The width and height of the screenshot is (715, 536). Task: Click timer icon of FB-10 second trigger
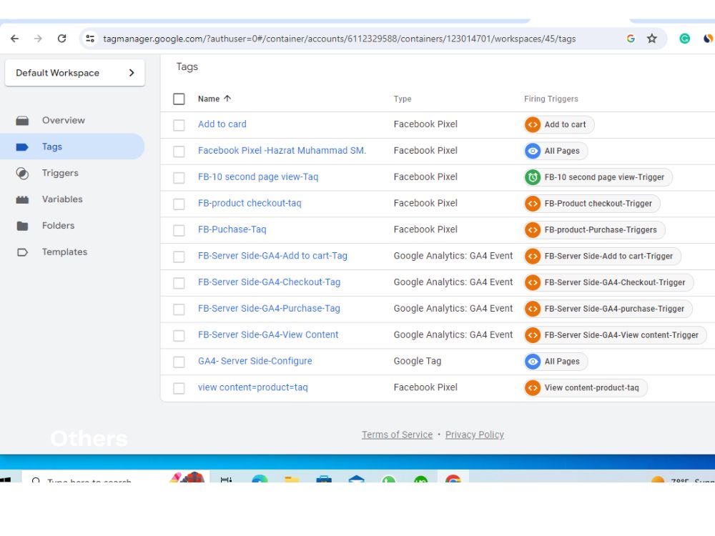533,177
